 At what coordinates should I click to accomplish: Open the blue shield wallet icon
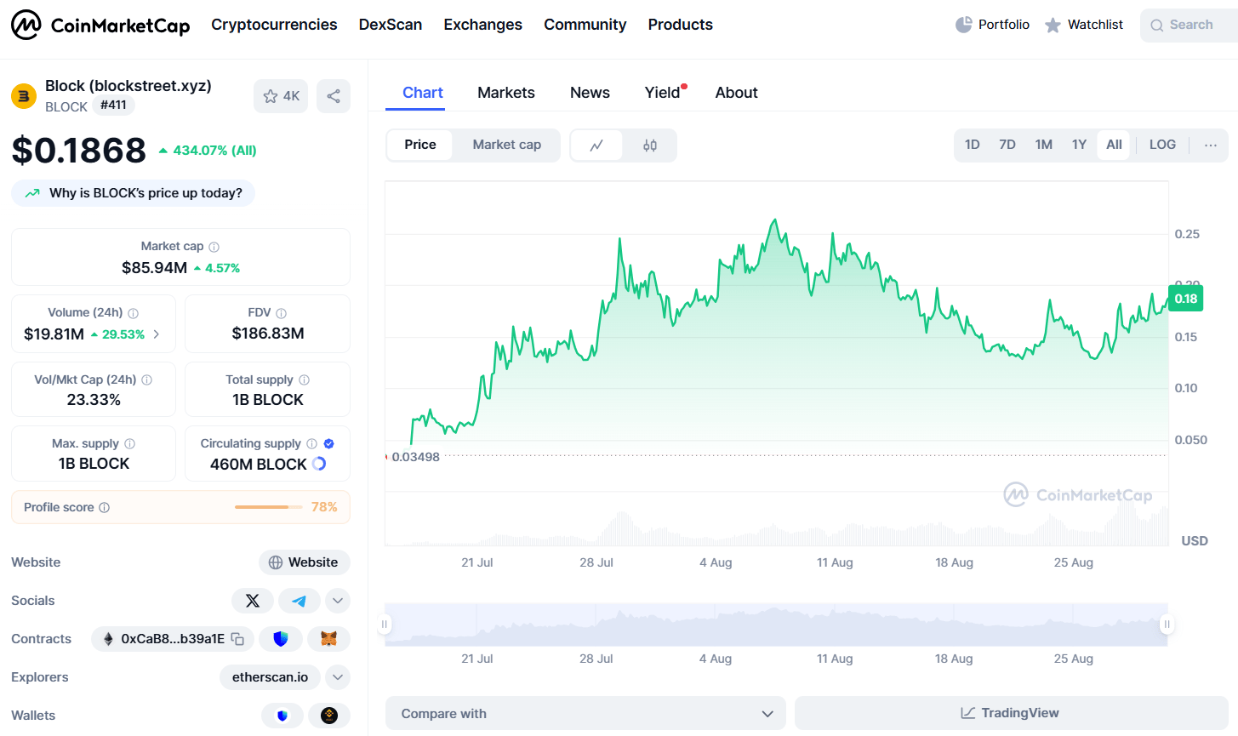coord(282,716)
